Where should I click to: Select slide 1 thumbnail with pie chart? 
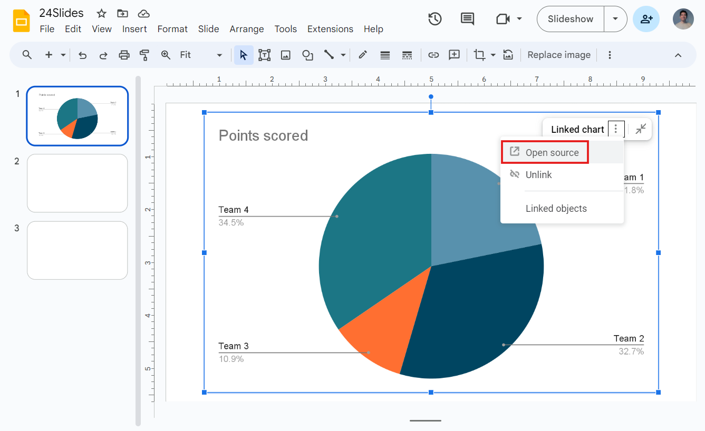click(x=78, y=116)
